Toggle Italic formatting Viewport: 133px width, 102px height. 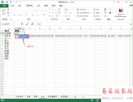[x=17, y=15]
